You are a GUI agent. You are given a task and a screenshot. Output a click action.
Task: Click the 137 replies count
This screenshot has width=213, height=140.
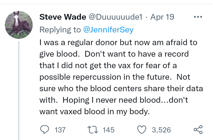[60, 130]
